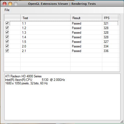Click FPS value 327
The width and height of the screenshot is (124, 124).
pos(106,42)
